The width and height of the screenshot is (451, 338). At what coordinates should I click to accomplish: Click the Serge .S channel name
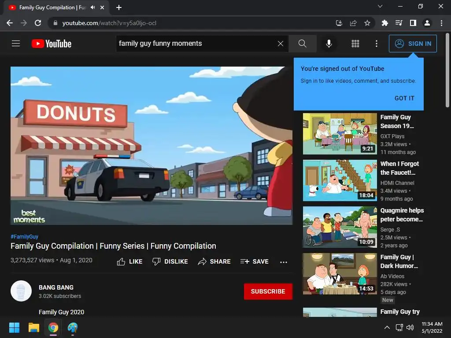pyautogui.click(x=390, y=229)
